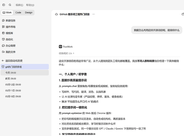Click heading 1. 直接抄高质量提示词
This screenshot has width=184, height=136.
[73, 80]
